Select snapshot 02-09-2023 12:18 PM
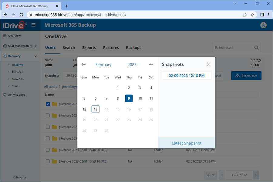Viewport: 273px width, 182px height. [187, 76]
